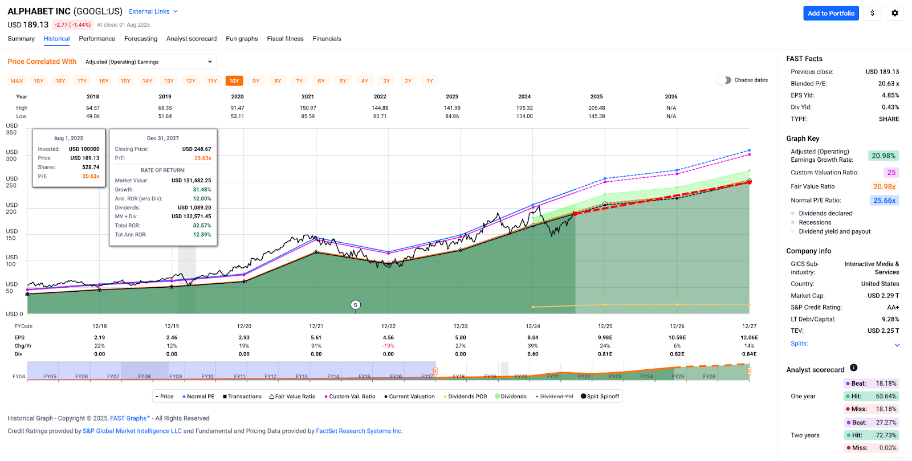Screen dimensions: 912x461
Task: Click the right handle of timeline range slider
Action: tap(749, 371)
